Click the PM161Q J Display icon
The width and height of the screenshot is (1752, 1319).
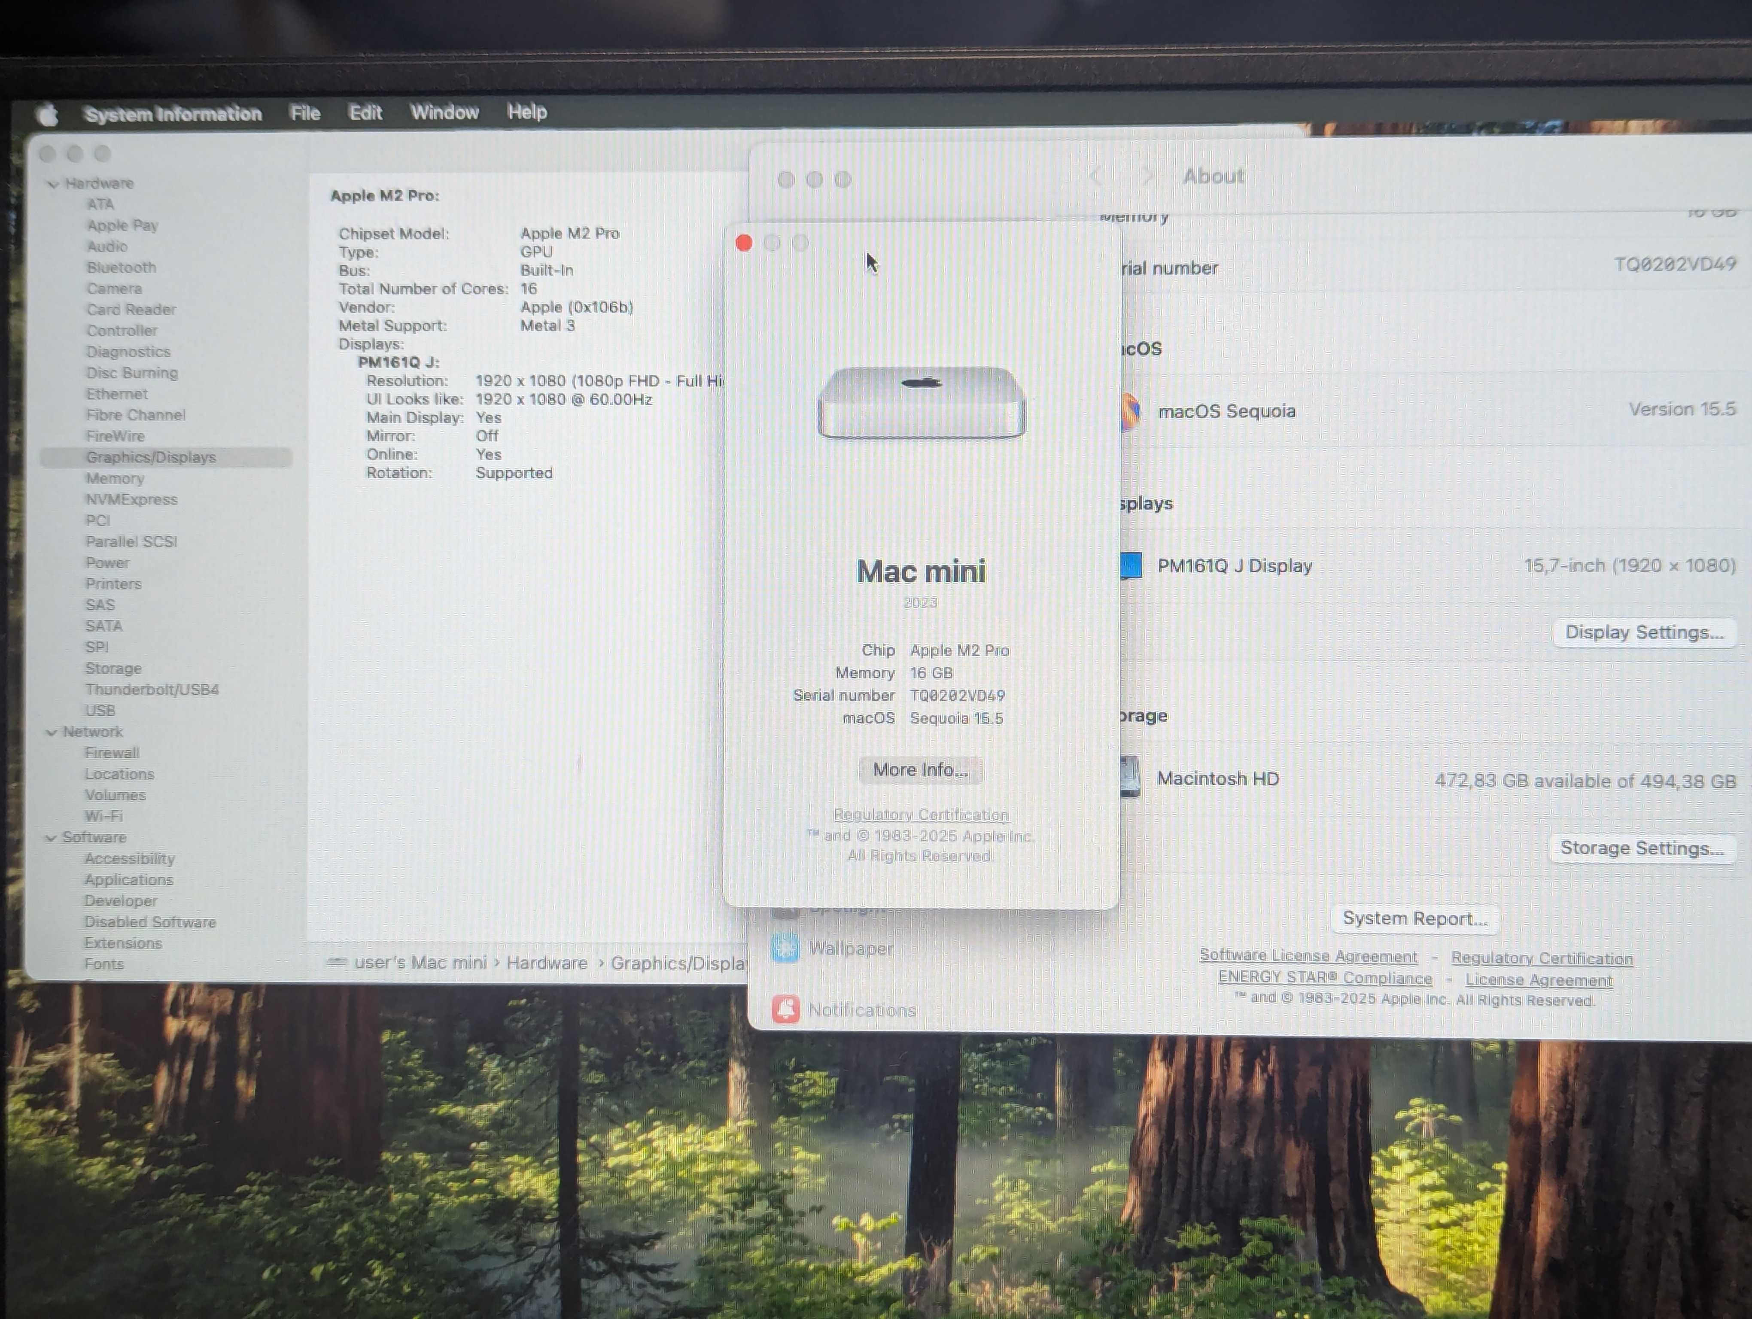pos(1130,565)
